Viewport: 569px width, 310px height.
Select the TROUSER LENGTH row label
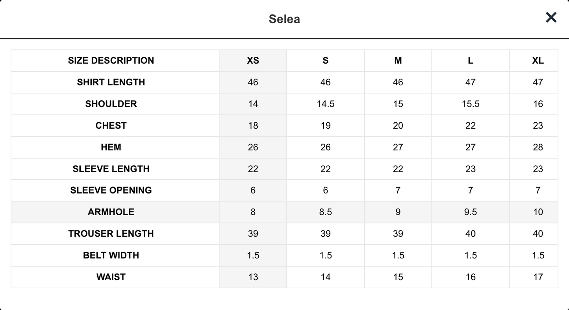point(111,234)
